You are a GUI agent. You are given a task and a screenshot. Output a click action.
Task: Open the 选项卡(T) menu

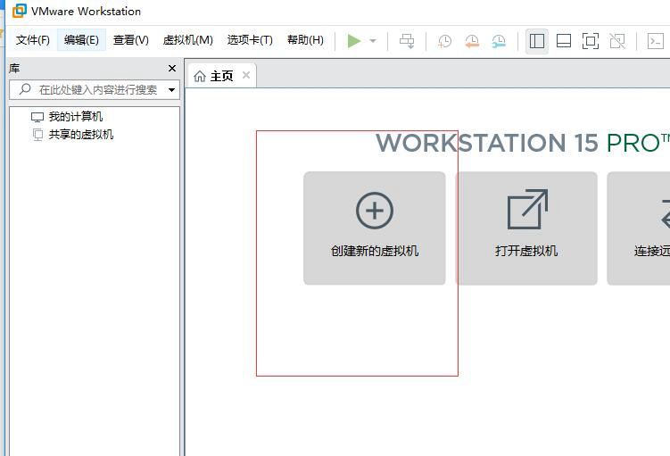(250, 40)
